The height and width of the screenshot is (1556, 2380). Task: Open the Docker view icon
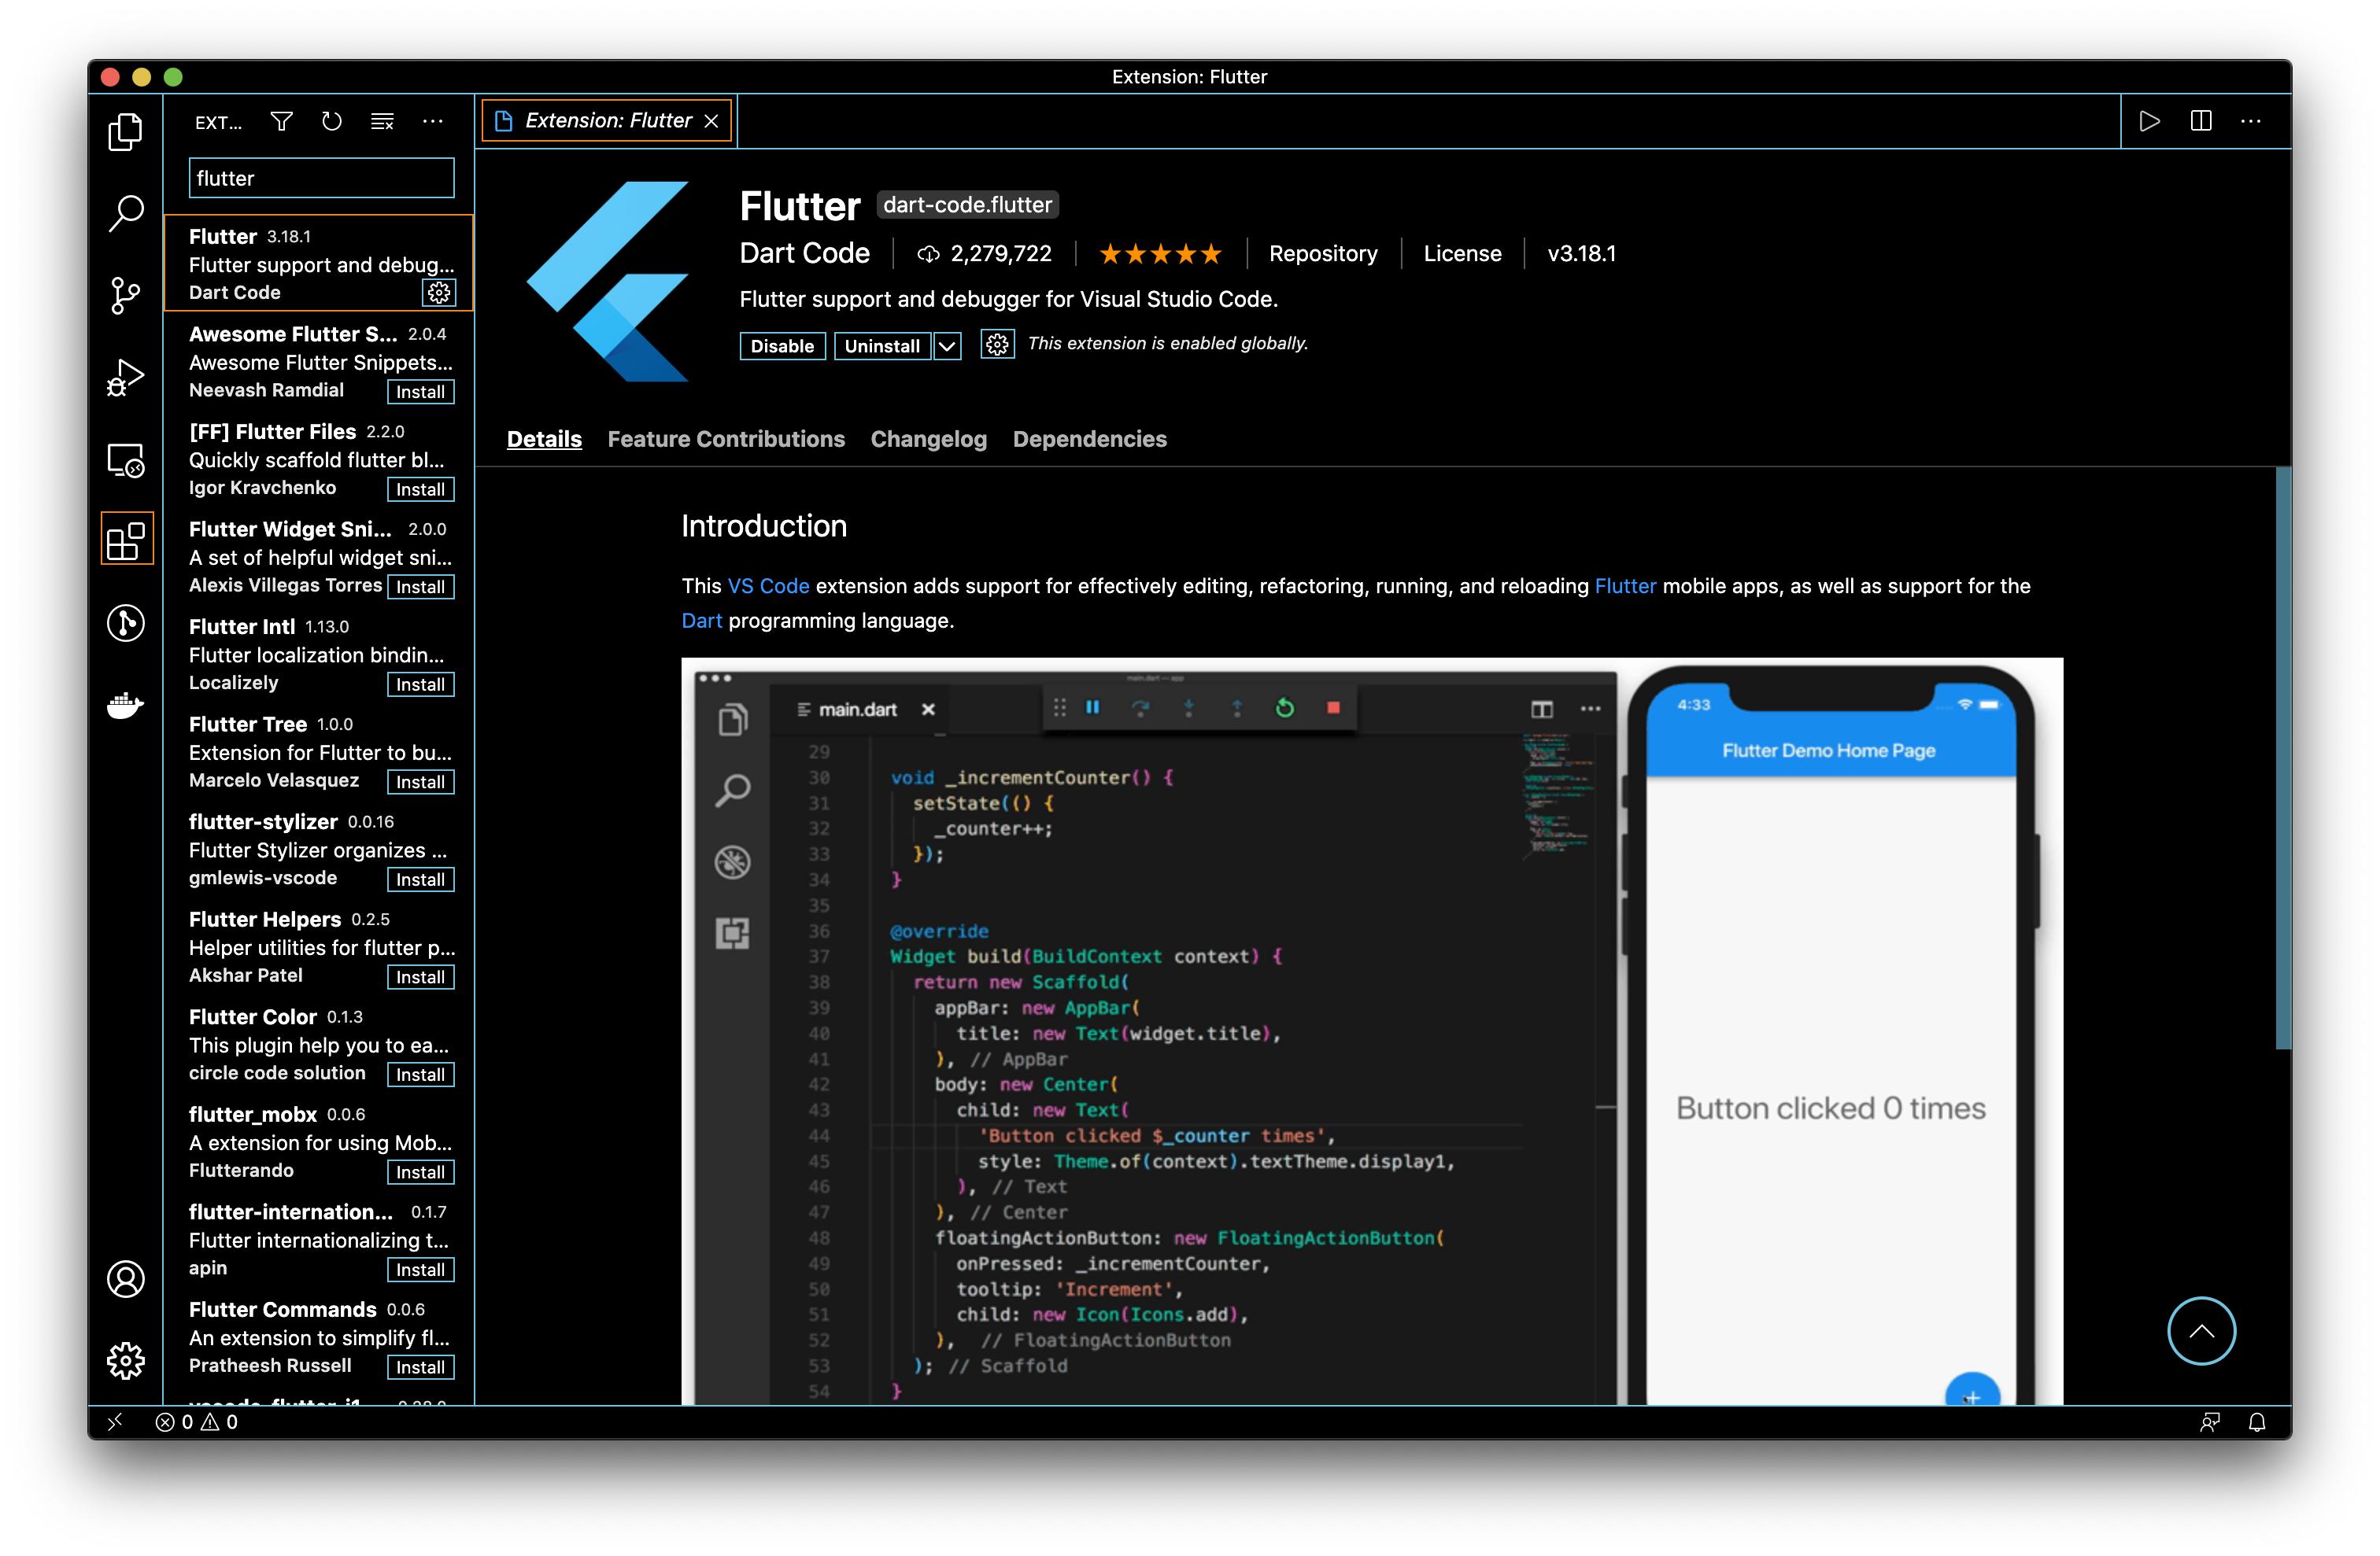125,706
